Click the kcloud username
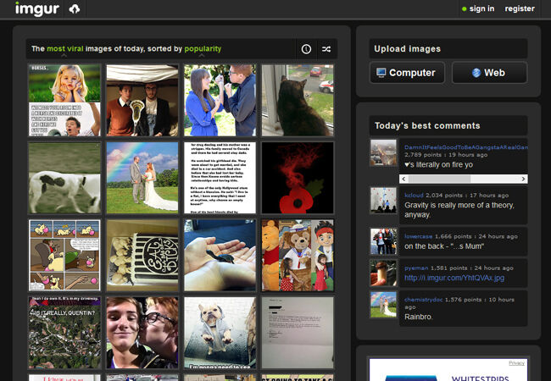 pos(414,195)
